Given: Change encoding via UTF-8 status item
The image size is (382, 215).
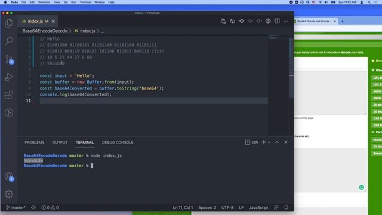Looking at the screenshot, I should (x=227, y=207).
